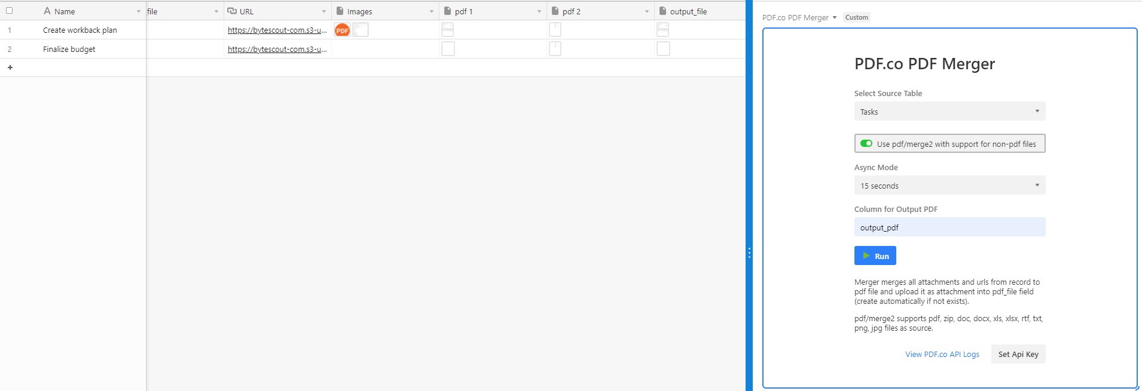Open the output_file attachment of Create workback plan
The width and height of the screenshot is (1142, 391).
point(662,30)
